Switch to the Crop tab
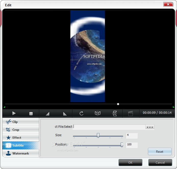This screenshot has width=177, height=169. (21, 130)
